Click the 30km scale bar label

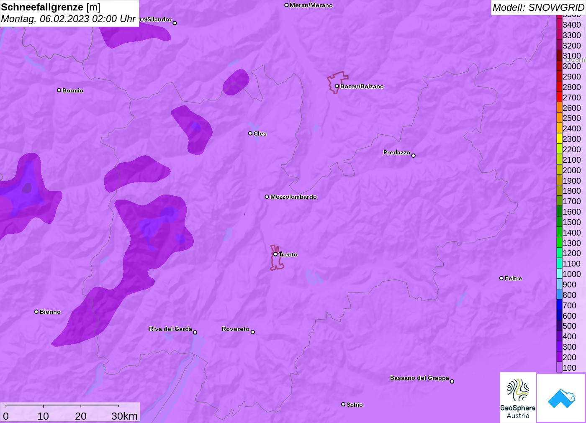[x=124, y=416]
